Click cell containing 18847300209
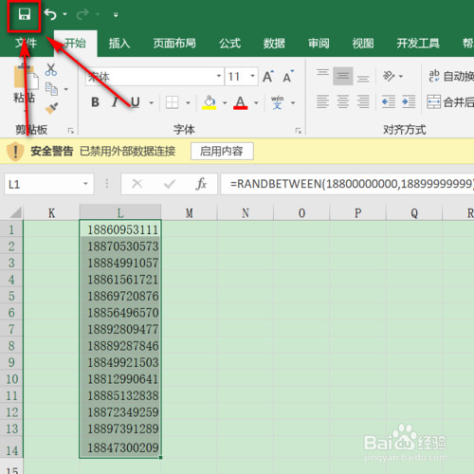The image size is (474, 474). (120, 447)
